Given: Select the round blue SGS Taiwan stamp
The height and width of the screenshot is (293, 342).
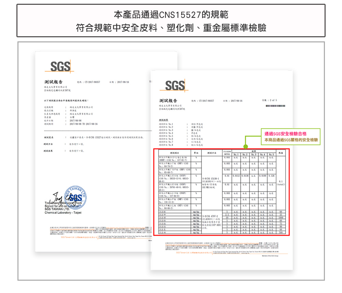Looking at the screenshot, I should pyautogui.click(x=75, y=198).
